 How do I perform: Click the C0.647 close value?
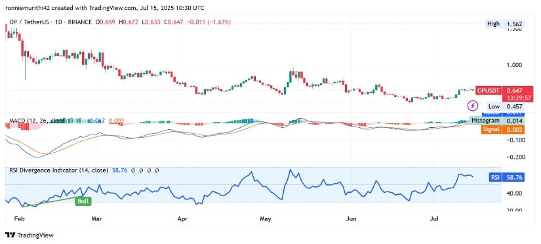pos(174,22)
